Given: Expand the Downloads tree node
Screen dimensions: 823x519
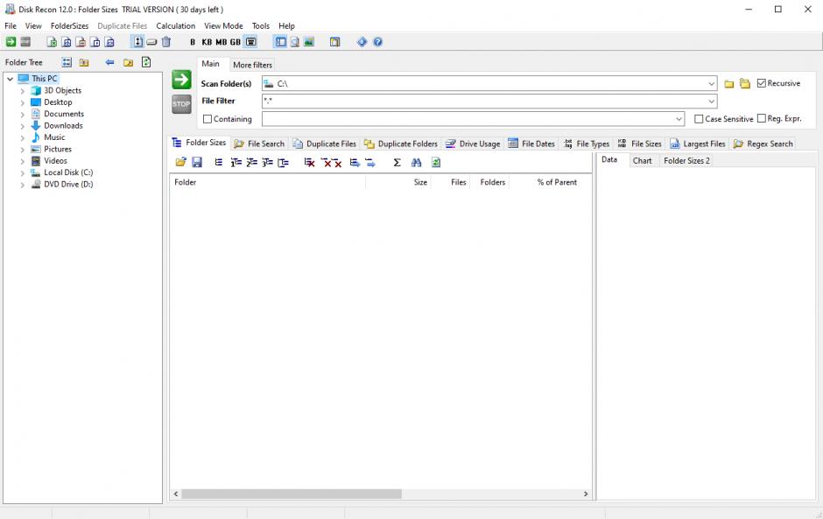Looking at the screenshot, I should [23, 126].
